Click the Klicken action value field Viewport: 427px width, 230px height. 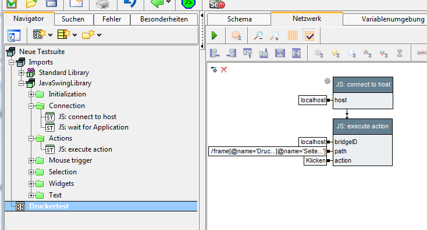pyautogui.click(x=315, y=160)
